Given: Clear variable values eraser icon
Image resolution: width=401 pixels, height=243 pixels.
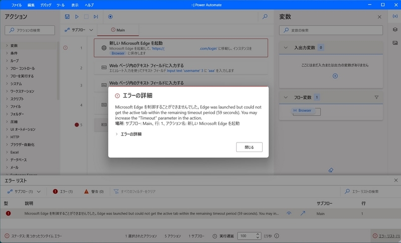Looking at the screenshot, I should (331, 170).
